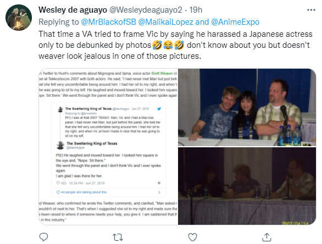Like the tweet with heart icon
Screen dimensions: 322x244
pyautogui.click(x=192, y=237)
